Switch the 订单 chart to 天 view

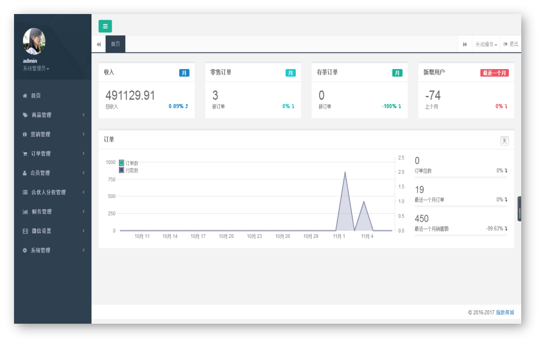(x=504, y=141)
